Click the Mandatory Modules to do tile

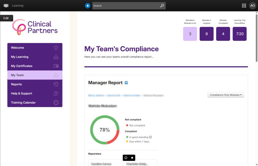[190, 34]
